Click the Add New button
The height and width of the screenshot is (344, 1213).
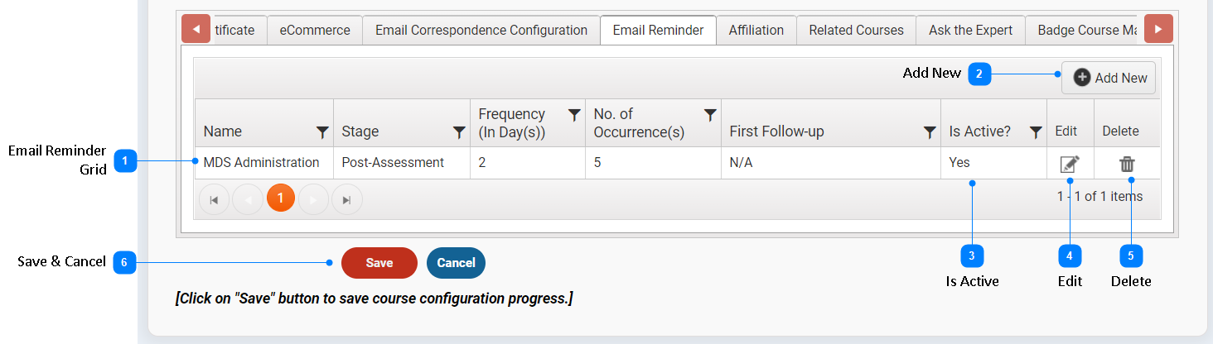click(x=1109, y=78)
